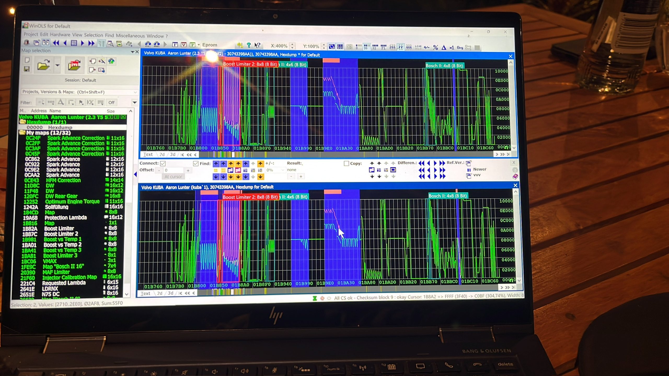Enable the Copy checkbox
The width and height of the screenshot is (669, 376).
[x=346, y=163]
